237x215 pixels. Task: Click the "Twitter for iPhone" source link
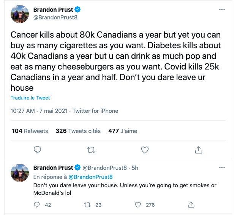pos(95,111)
